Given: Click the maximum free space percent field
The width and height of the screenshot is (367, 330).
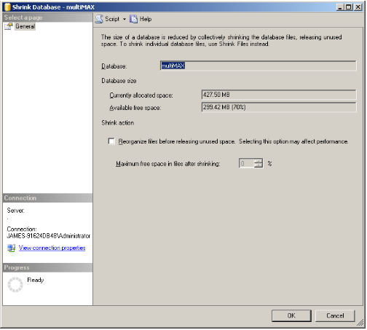Looking at the screenshot, I should coord(247,163).
